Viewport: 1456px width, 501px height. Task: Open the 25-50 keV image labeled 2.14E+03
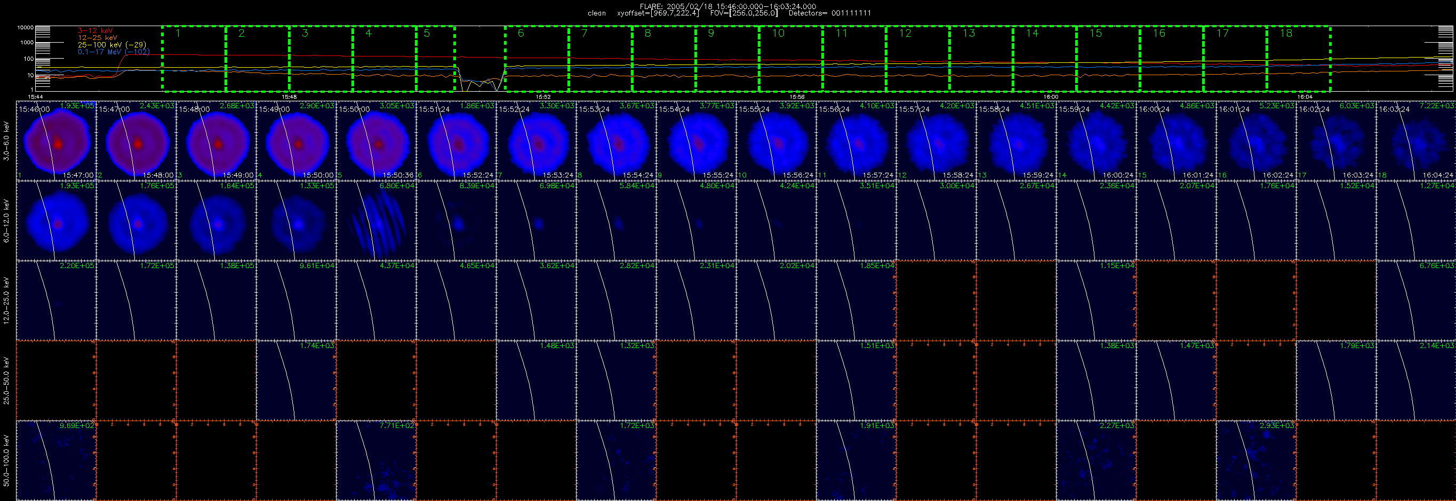[x=1416, y=381]
